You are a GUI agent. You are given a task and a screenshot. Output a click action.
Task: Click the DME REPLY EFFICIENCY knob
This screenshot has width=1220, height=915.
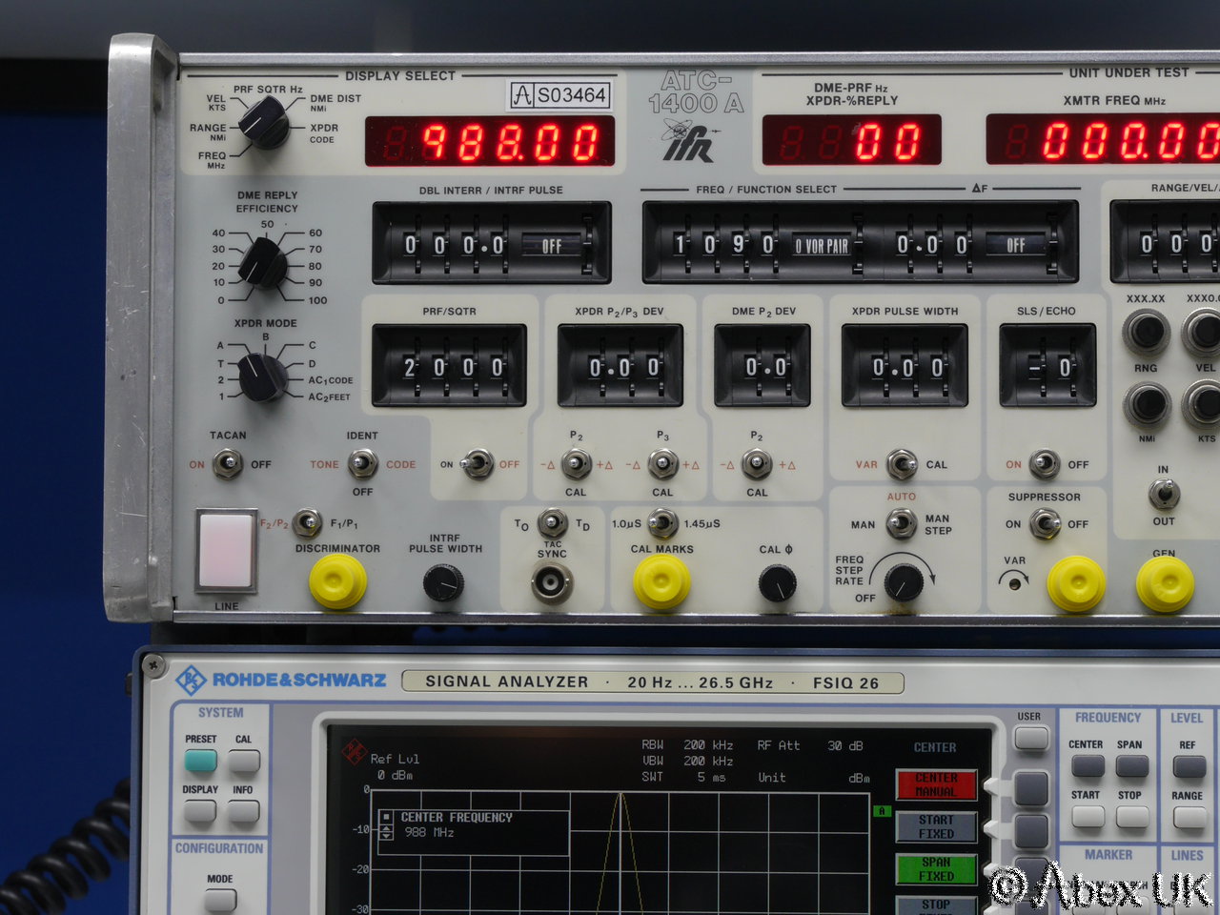click(262, 264)
